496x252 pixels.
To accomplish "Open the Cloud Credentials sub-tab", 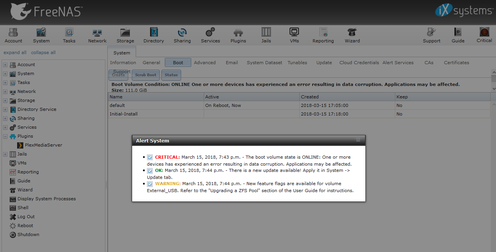I will pos(359,63).
